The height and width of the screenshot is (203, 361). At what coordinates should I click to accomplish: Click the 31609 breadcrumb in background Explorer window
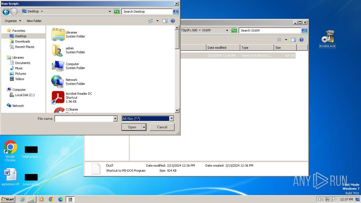206,30
